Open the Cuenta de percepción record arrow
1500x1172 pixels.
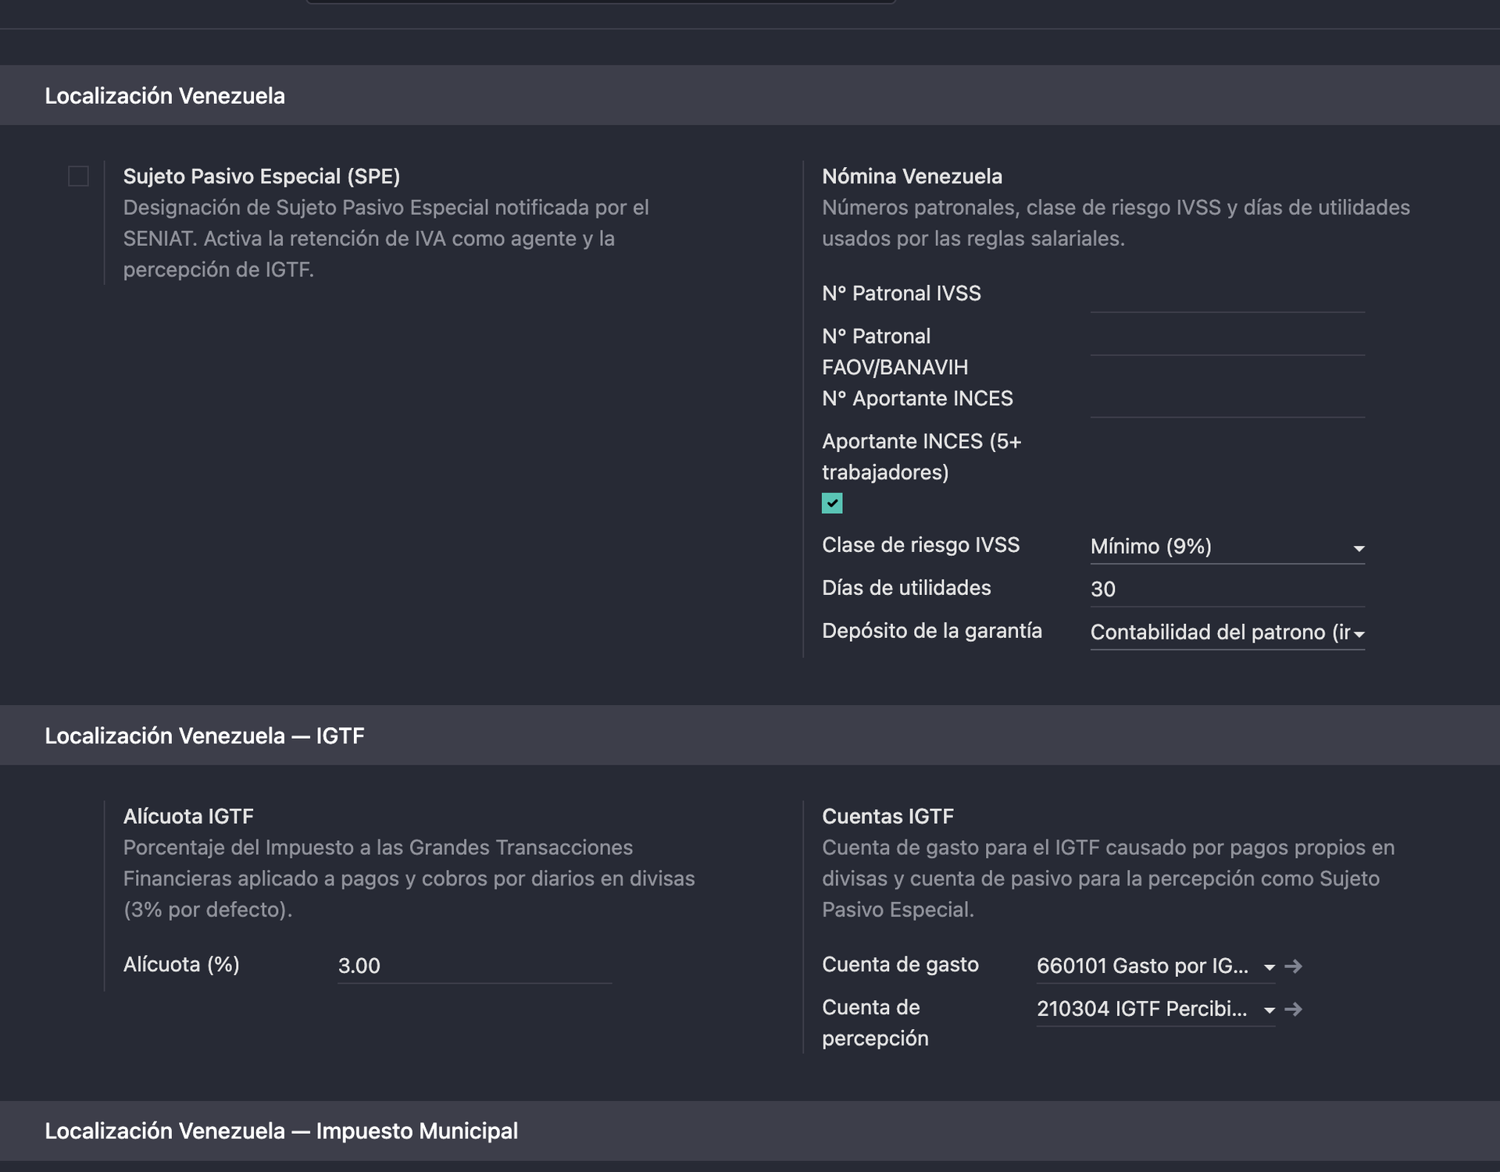1294,1009
